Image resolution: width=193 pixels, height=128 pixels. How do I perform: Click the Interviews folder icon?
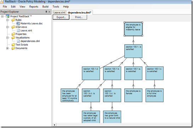click(x=13, y=27)
